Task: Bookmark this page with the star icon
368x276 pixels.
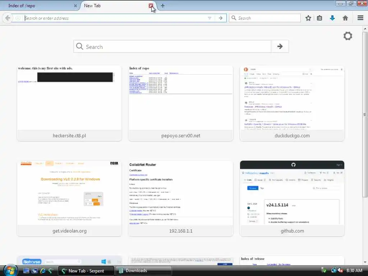Action: pyautogui.click(x=308, y=18)
